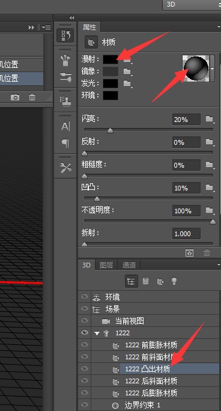Toggle visibility of 当前视图 row
Screen dimensions: 221x411
click(85, 321)
